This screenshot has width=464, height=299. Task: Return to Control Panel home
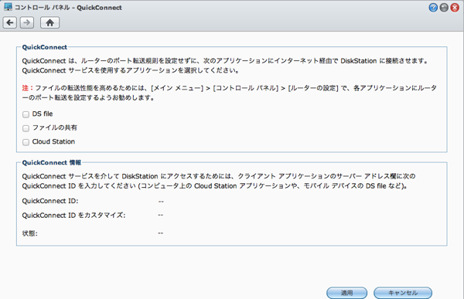(49, 22)
